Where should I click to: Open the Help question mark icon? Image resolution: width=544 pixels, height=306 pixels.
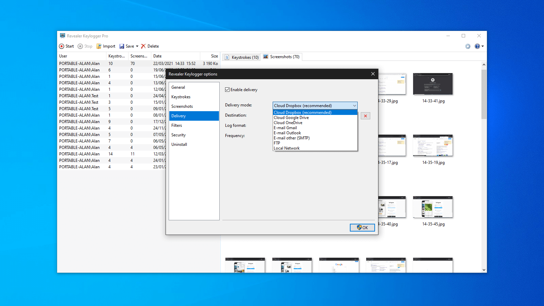pyautogui.click(x=477, y=46)
